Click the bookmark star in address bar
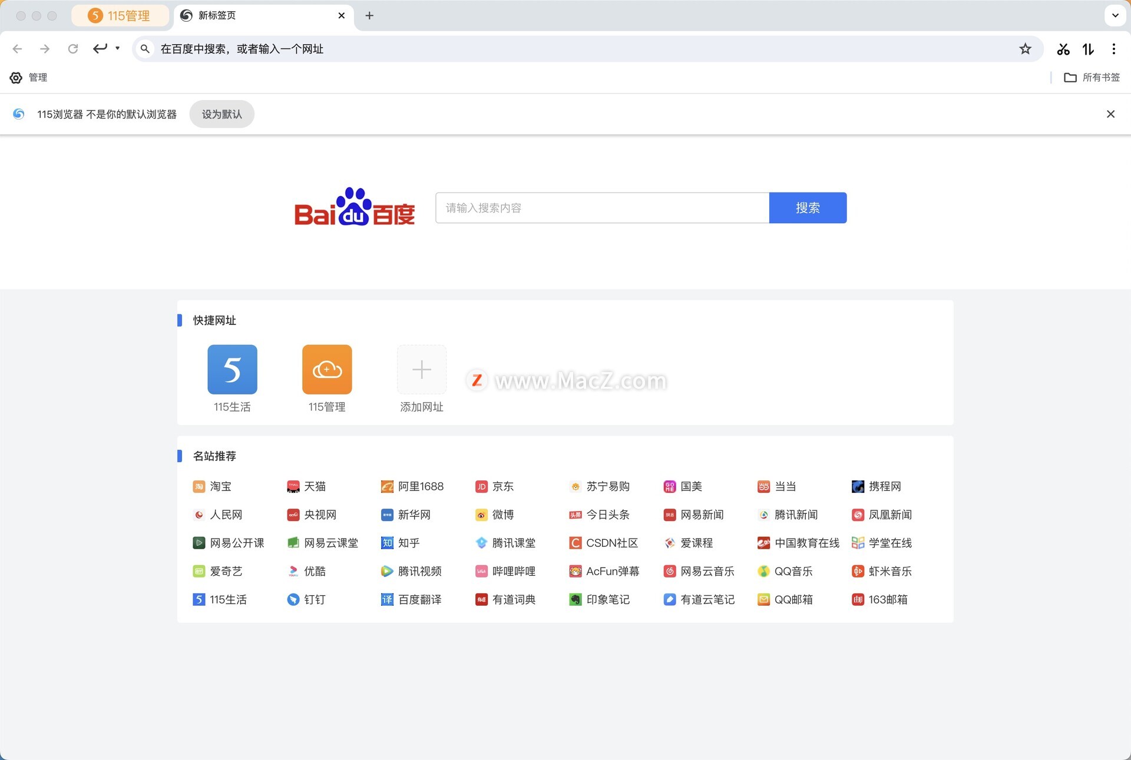Image resolution: width=1131 pixels, height=760 pixels. (1026, 49)
